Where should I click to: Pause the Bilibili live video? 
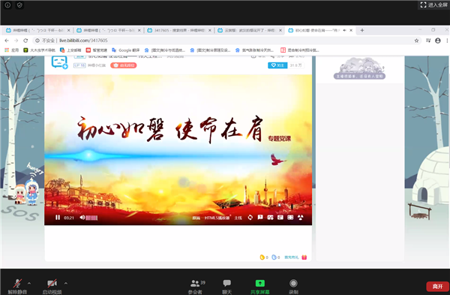pyautogui.click(x=58, y=218)
